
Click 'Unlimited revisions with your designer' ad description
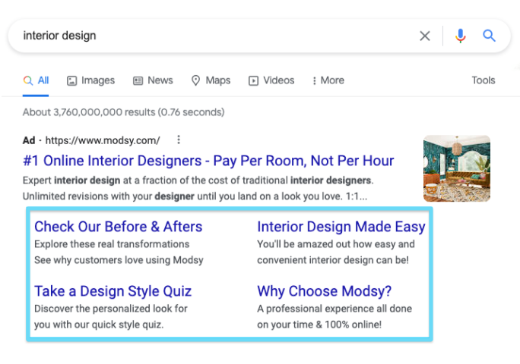[195, 196]
